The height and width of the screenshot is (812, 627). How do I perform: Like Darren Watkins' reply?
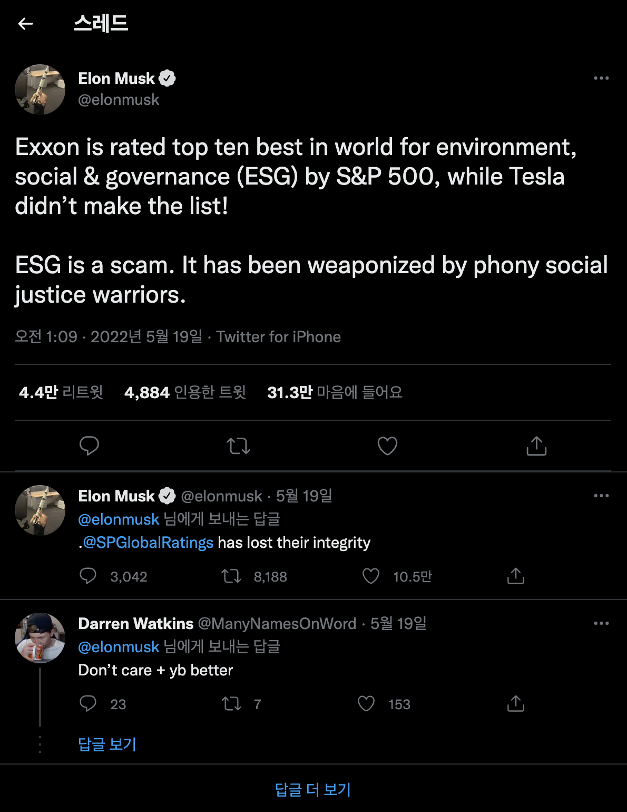366,704
